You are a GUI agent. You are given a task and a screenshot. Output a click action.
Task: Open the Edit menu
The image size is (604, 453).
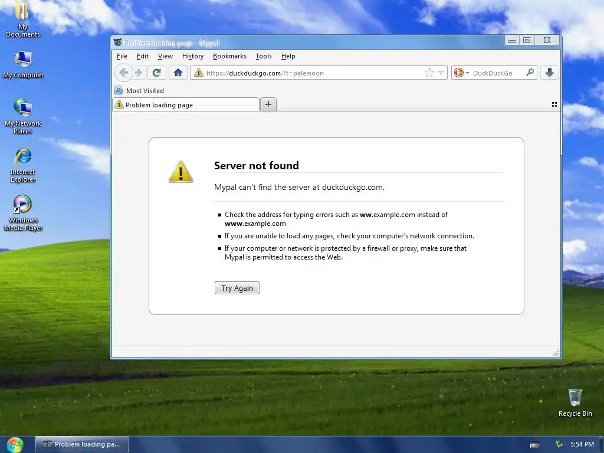(x=143, y=56)
